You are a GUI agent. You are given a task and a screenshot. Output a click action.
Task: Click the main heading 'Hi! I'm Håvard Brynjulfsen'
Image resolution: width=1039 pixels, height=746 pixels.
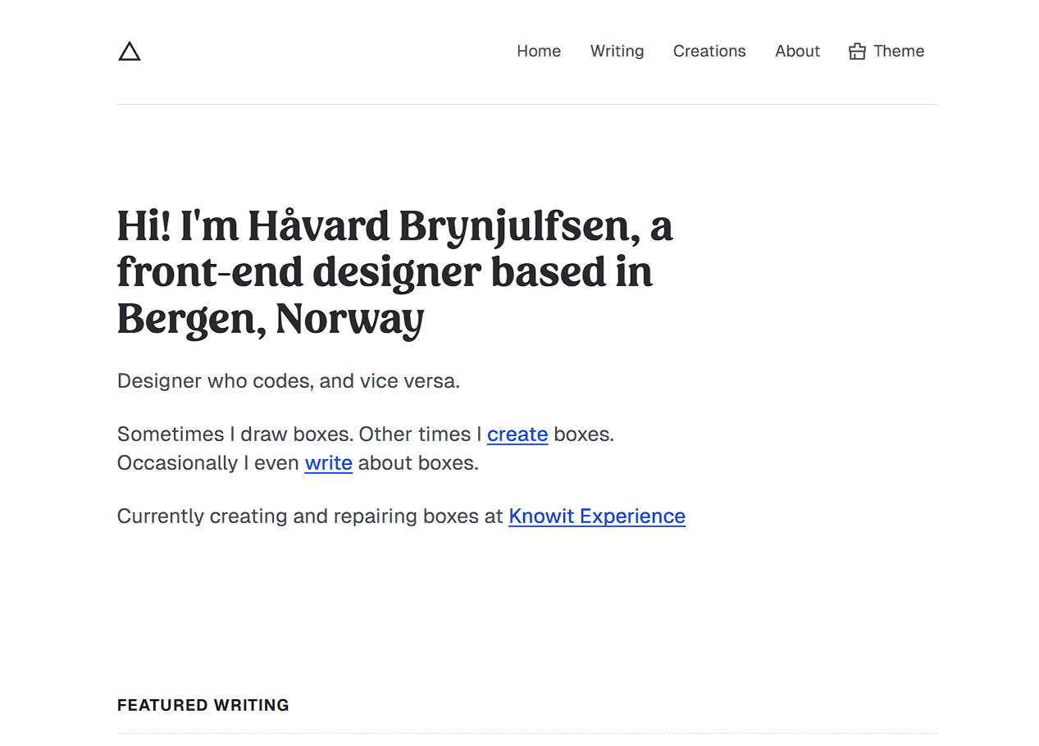[x=394, y=272]
